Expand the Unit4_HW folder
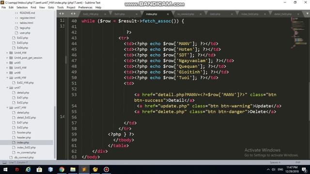The width and height of the screenshot is (310, 174). [7, 53]
